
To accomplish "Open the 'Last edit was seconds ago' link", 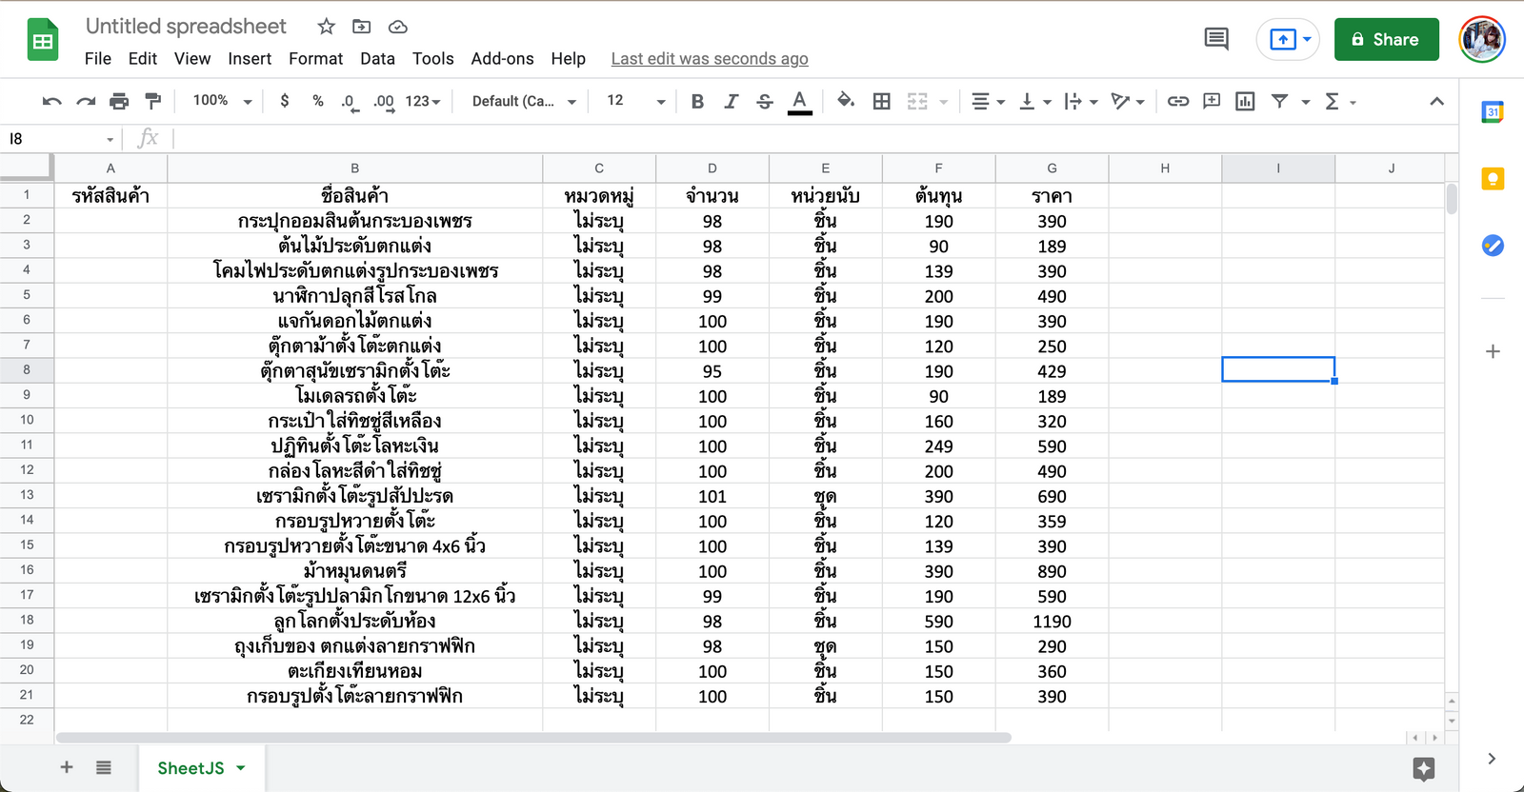I will (x=710, y=59).
